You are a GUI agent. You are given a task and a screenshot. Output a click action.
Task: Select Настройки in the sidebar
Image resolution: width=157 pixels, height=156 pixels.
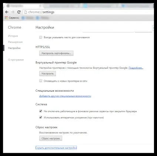[14, 48]
